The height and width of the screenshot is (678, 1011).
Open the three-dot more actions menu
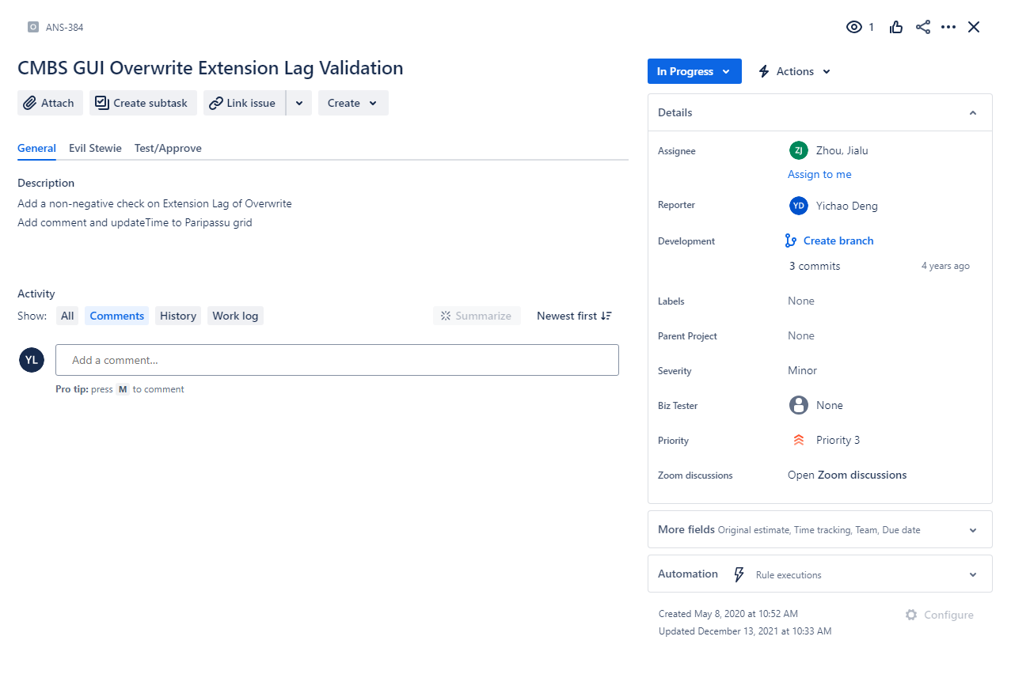pos(948,27)
